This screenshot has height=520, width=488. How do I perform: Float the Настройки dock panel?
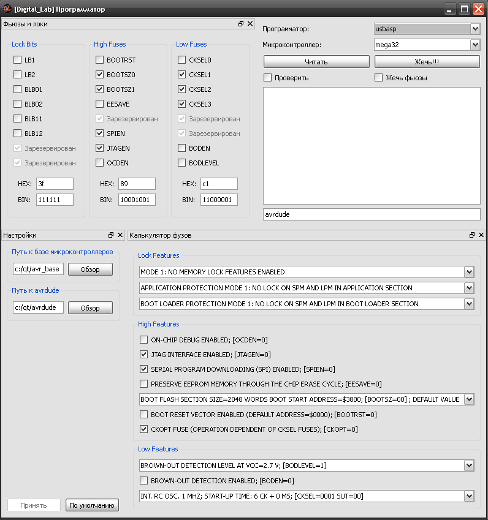click(x=111, y=235)
